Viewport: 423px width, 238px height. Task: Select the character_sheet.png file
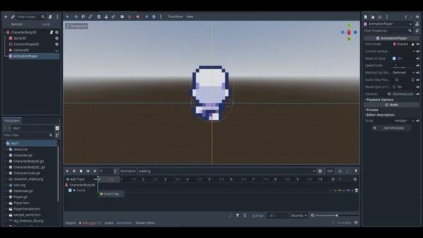pyautogui.click(x=28, y=179)
